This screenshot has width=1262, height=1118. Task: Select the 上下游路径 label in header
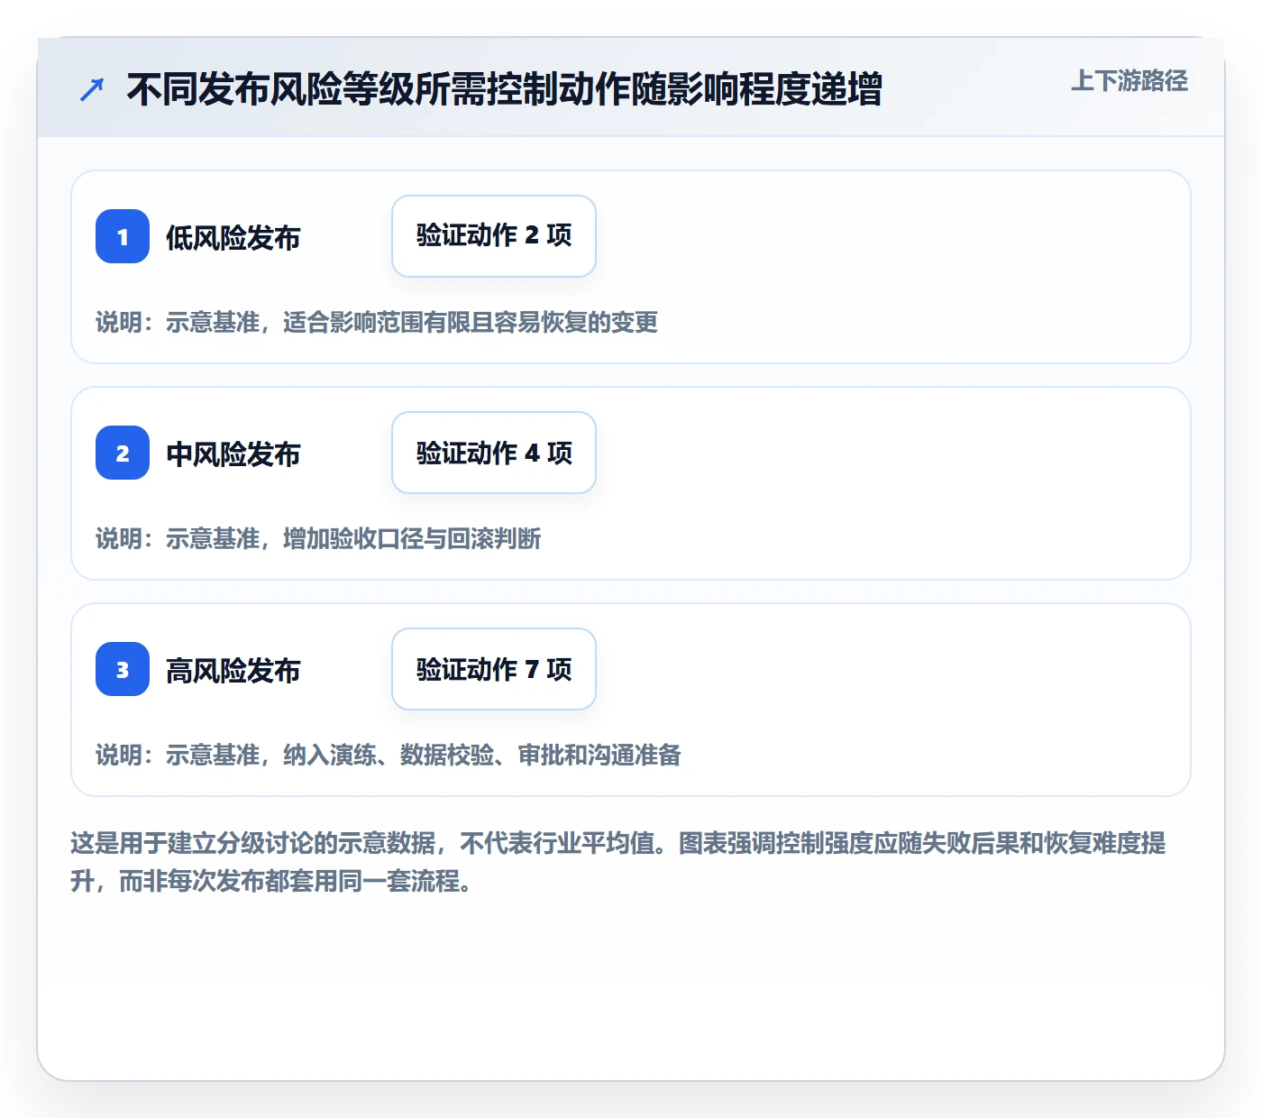[1129, 81]
